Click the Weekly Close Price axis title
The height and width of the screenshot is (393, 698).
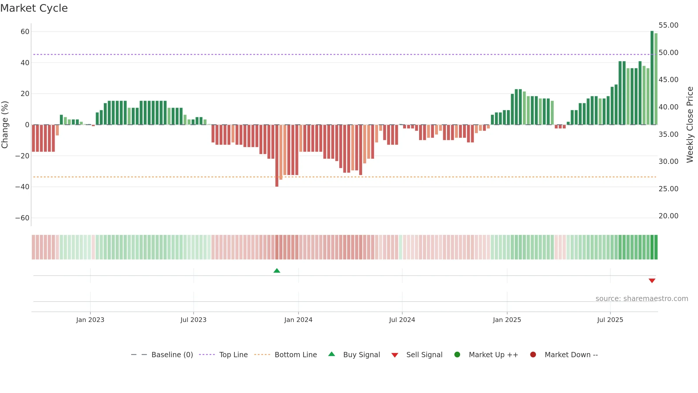pyautogui.click(x=690, y=125)
